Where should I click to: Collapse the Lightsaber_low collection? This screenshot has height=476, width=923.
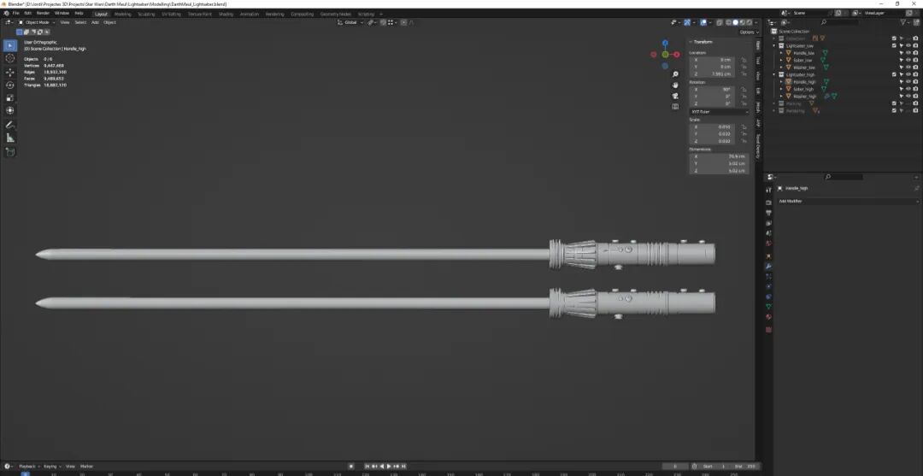coord(774,45)
